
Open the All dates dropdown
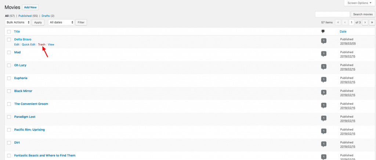(x=61, y=22)
